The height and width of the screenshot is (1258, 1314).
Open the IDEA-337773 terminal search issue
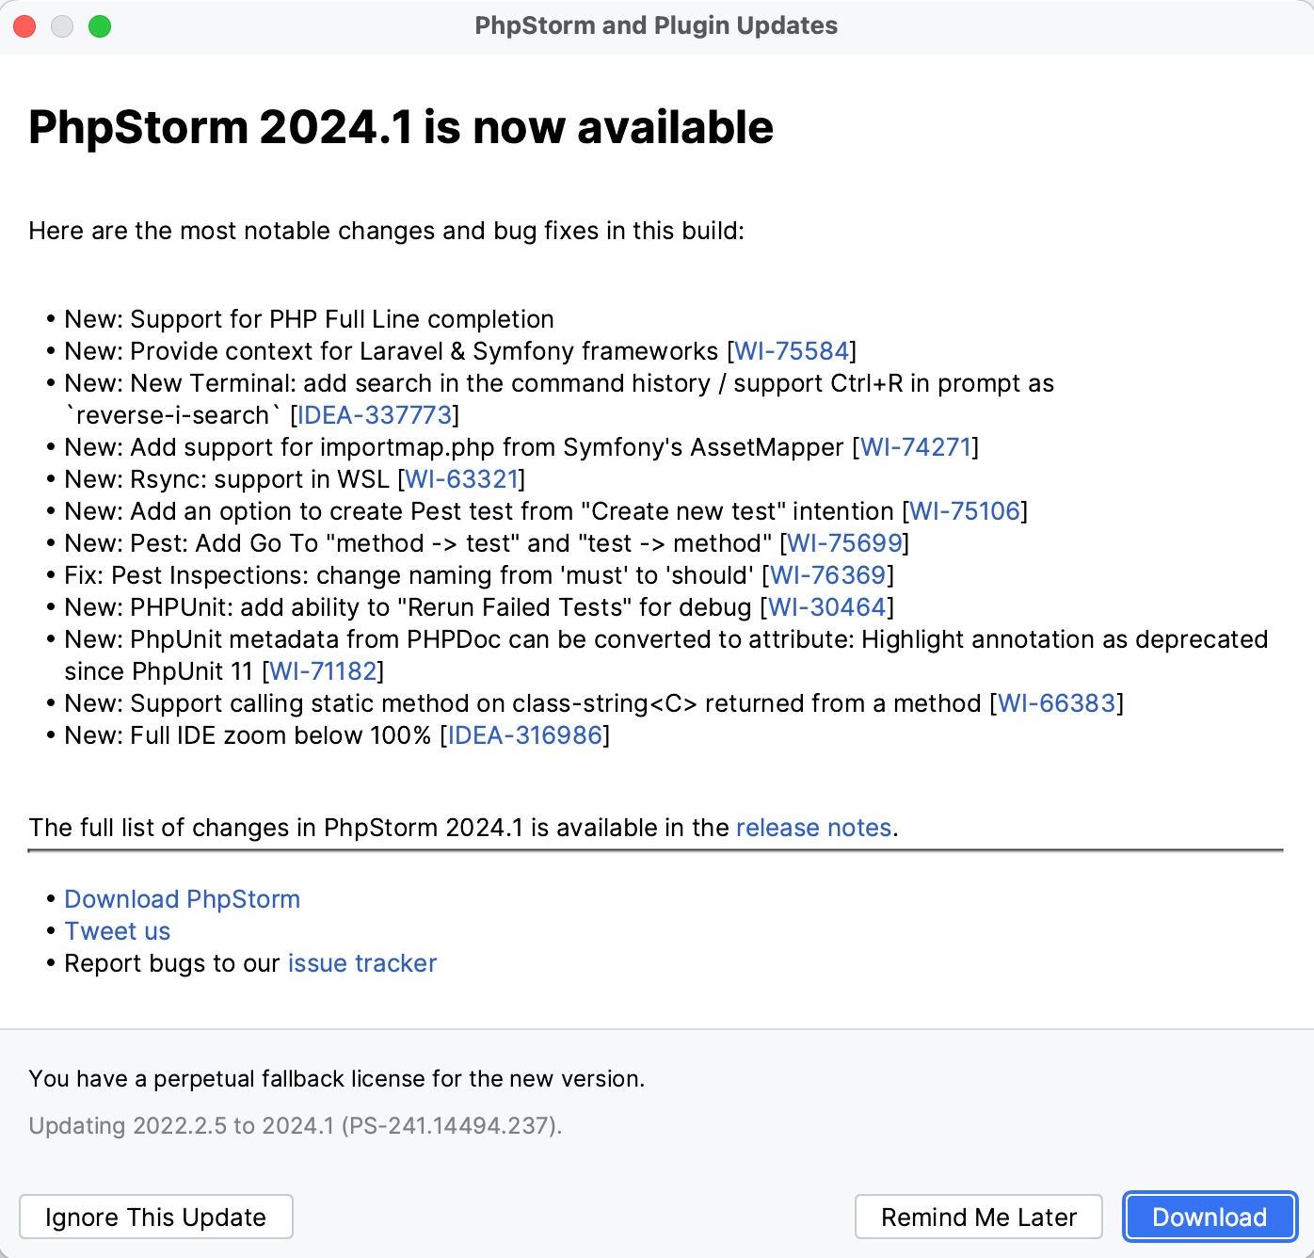click(372, 415)
